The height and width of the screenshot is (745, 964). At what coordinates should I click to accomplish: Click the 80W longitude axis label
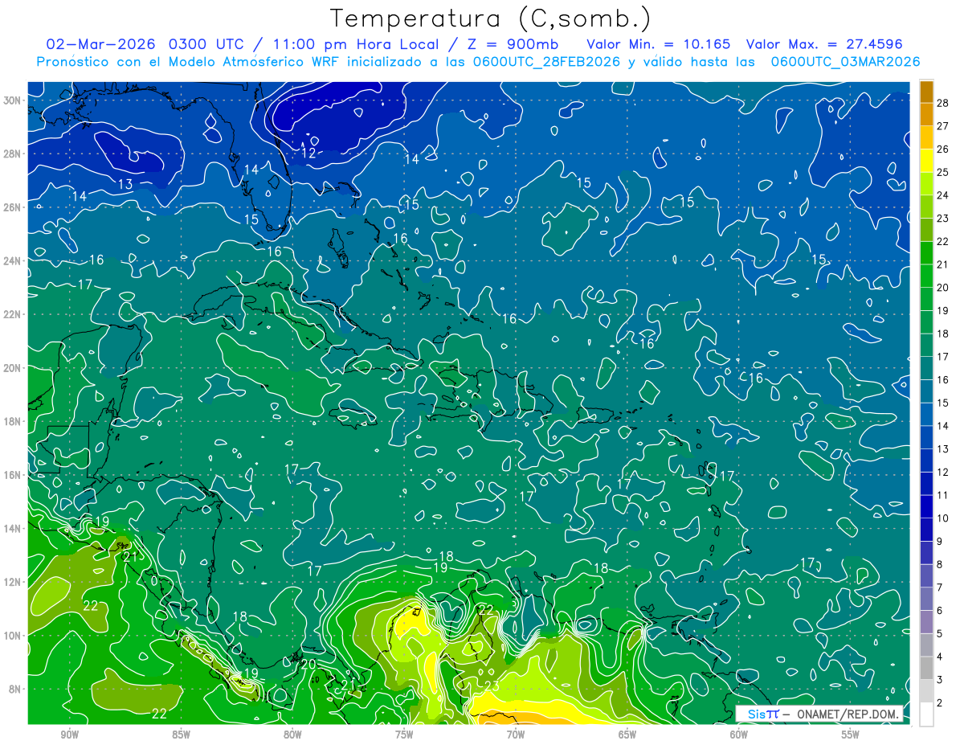(x=292, y=735)
